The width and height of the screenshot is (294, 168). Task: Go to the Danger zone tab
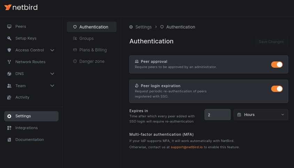point(92,61)
